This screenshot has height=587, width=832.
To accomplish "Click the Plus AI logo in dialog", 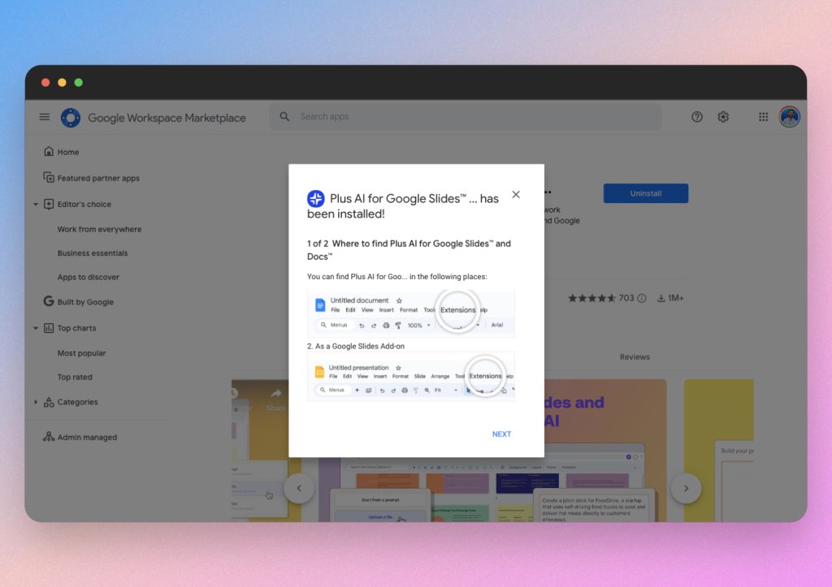I will point(316,199).
